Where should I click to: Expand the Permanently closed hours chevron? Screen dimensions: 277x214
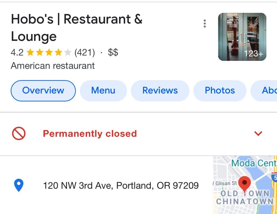point(258,134)
